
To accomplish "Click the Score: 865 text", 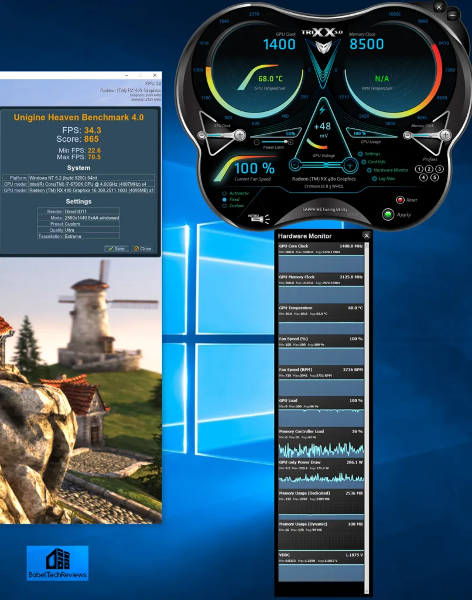I will click(x=78, y=139).
